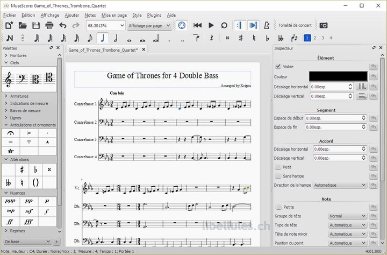Collapse the Clefs palette
This screenshot has width=387, height=255.
click(6, 62)
